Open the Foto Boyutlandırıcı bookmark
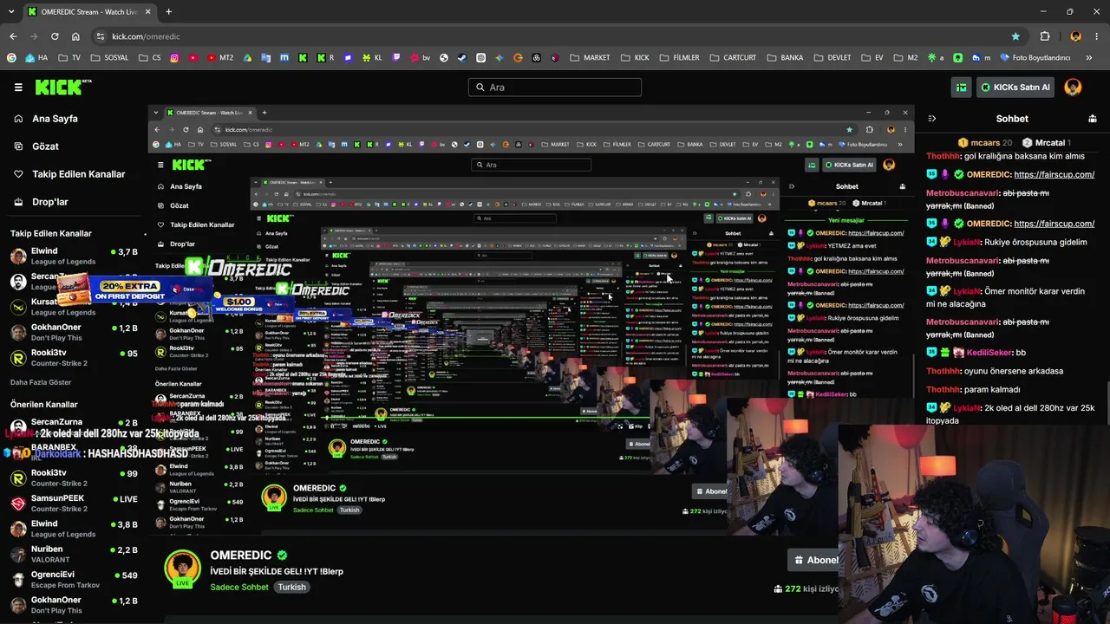 [1035, 58]
